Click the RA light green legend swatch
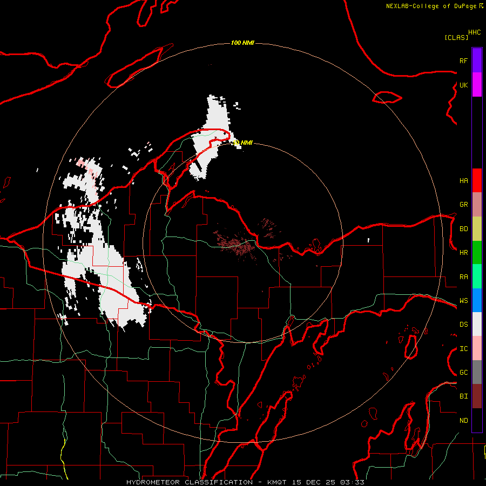 [x=477, y=276]
